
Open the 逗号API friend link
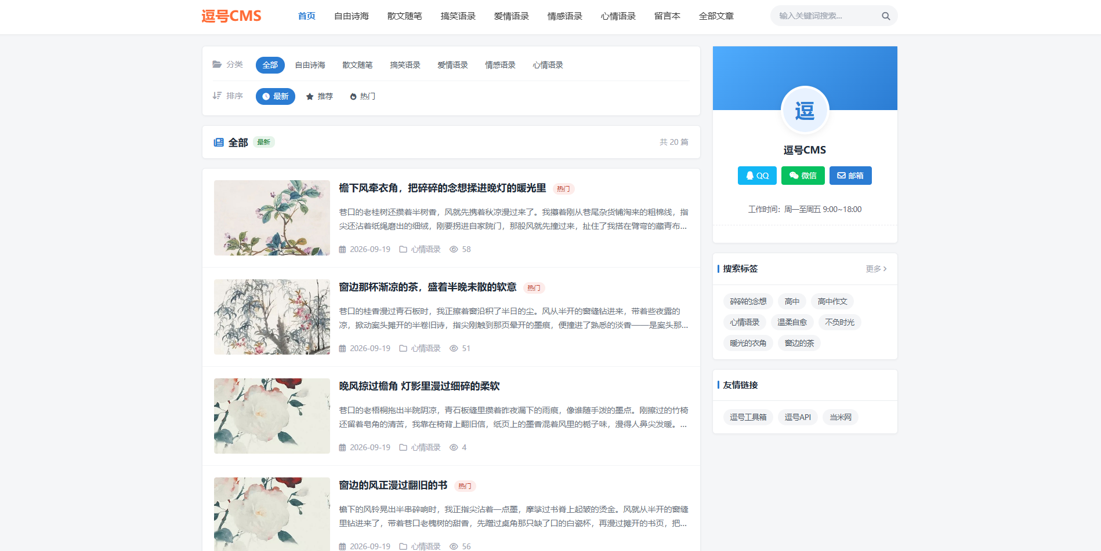[798, 417]
